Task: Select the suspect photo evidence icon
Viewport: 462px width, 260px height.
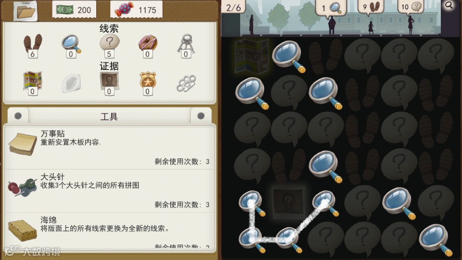Action: point(109,83)
